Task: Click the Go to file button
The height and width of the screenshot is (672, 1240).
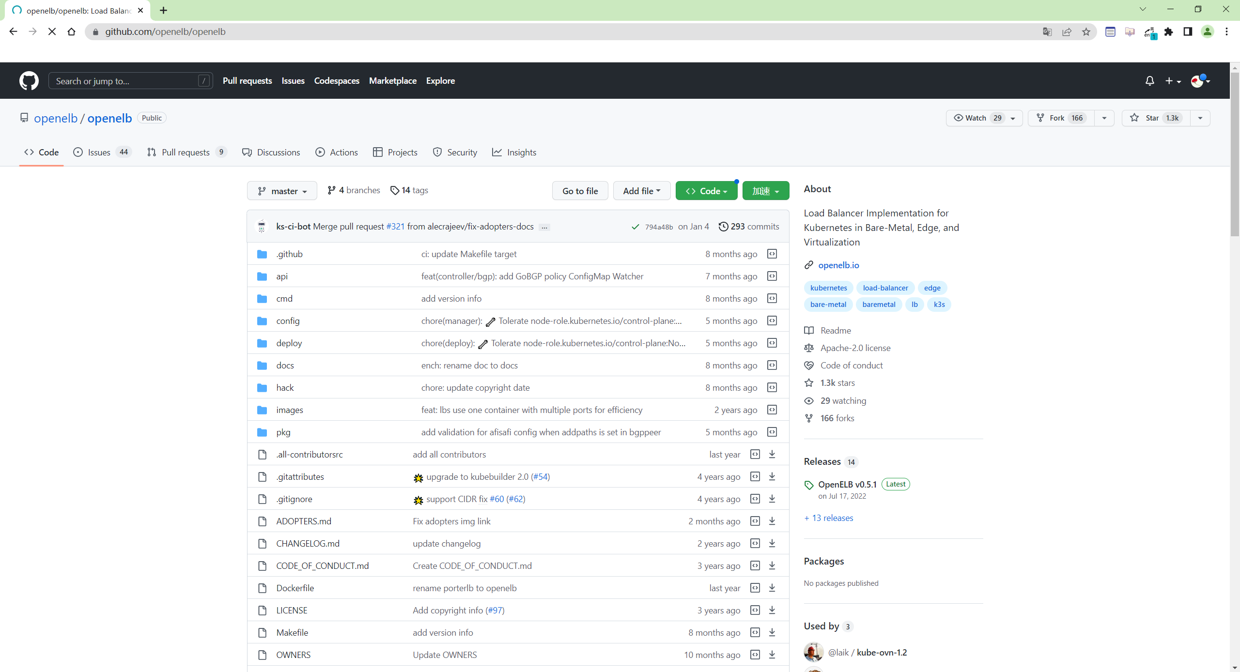Action: (x=580, y=191)
